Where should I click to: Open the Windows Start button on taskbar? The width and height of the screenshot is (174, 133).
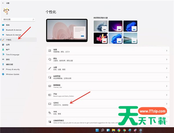97,130
